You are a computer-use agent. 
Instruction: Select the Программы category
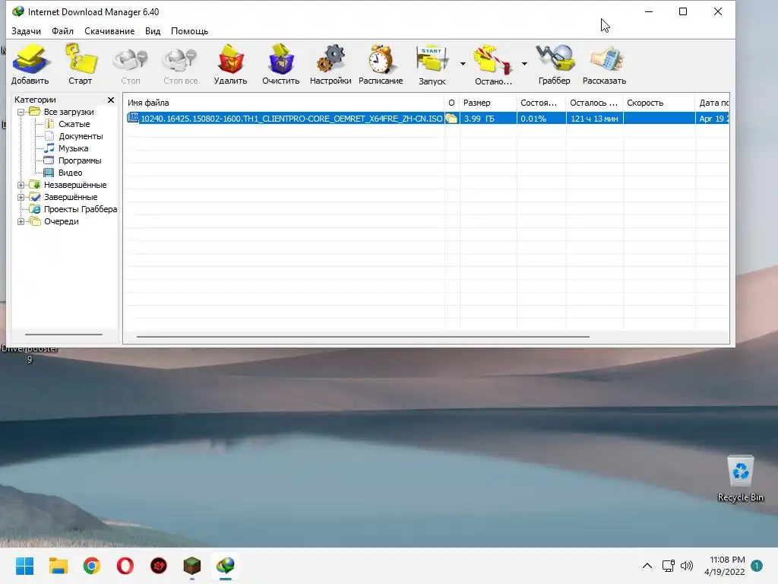coord(79,160)
